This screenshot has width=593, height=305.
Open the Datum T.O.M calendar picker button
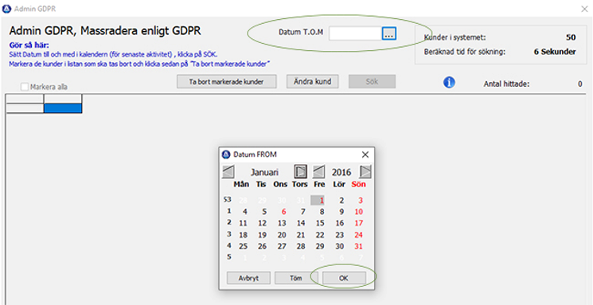pos(388,33)
